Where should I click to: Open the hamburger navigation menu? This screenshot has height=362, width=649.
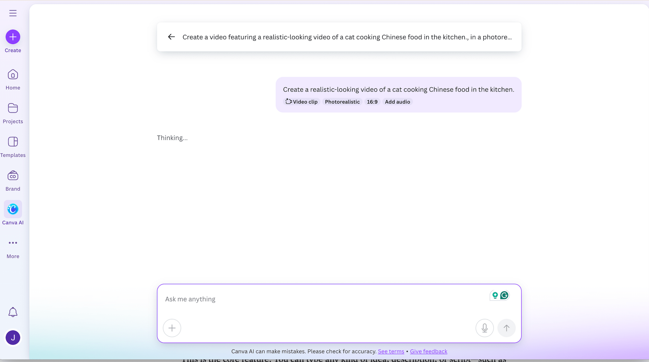point(13,13)
